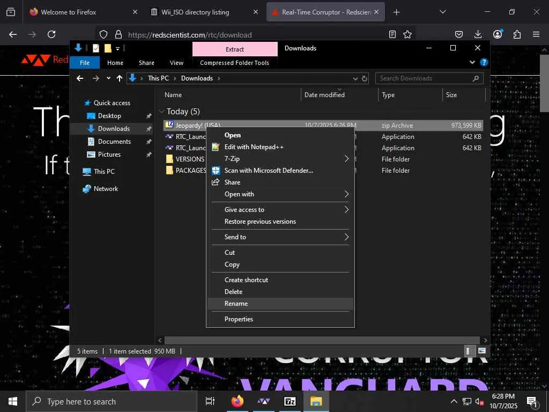Sort by the Date modified column
Screen dimensions: 549x412
(339, 95)
